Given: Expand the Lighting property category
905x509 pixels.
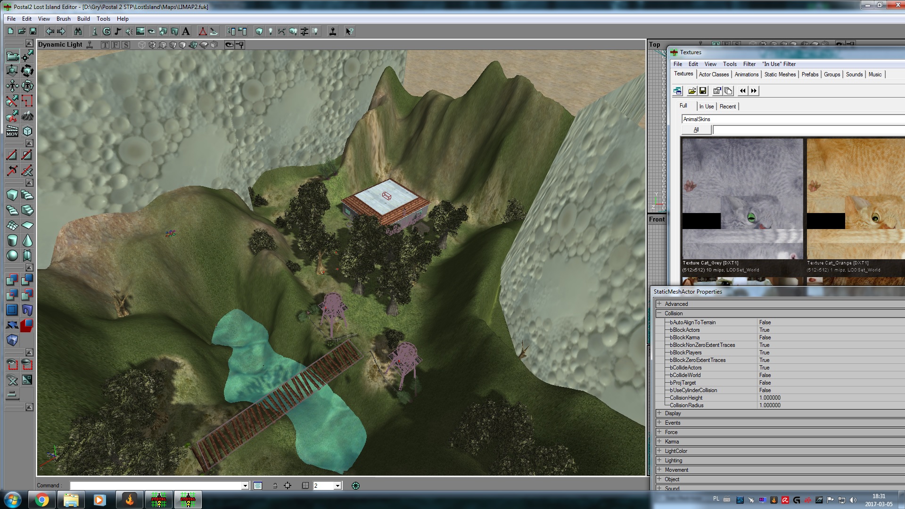Looking at the screenshot, I should [659, 460].
